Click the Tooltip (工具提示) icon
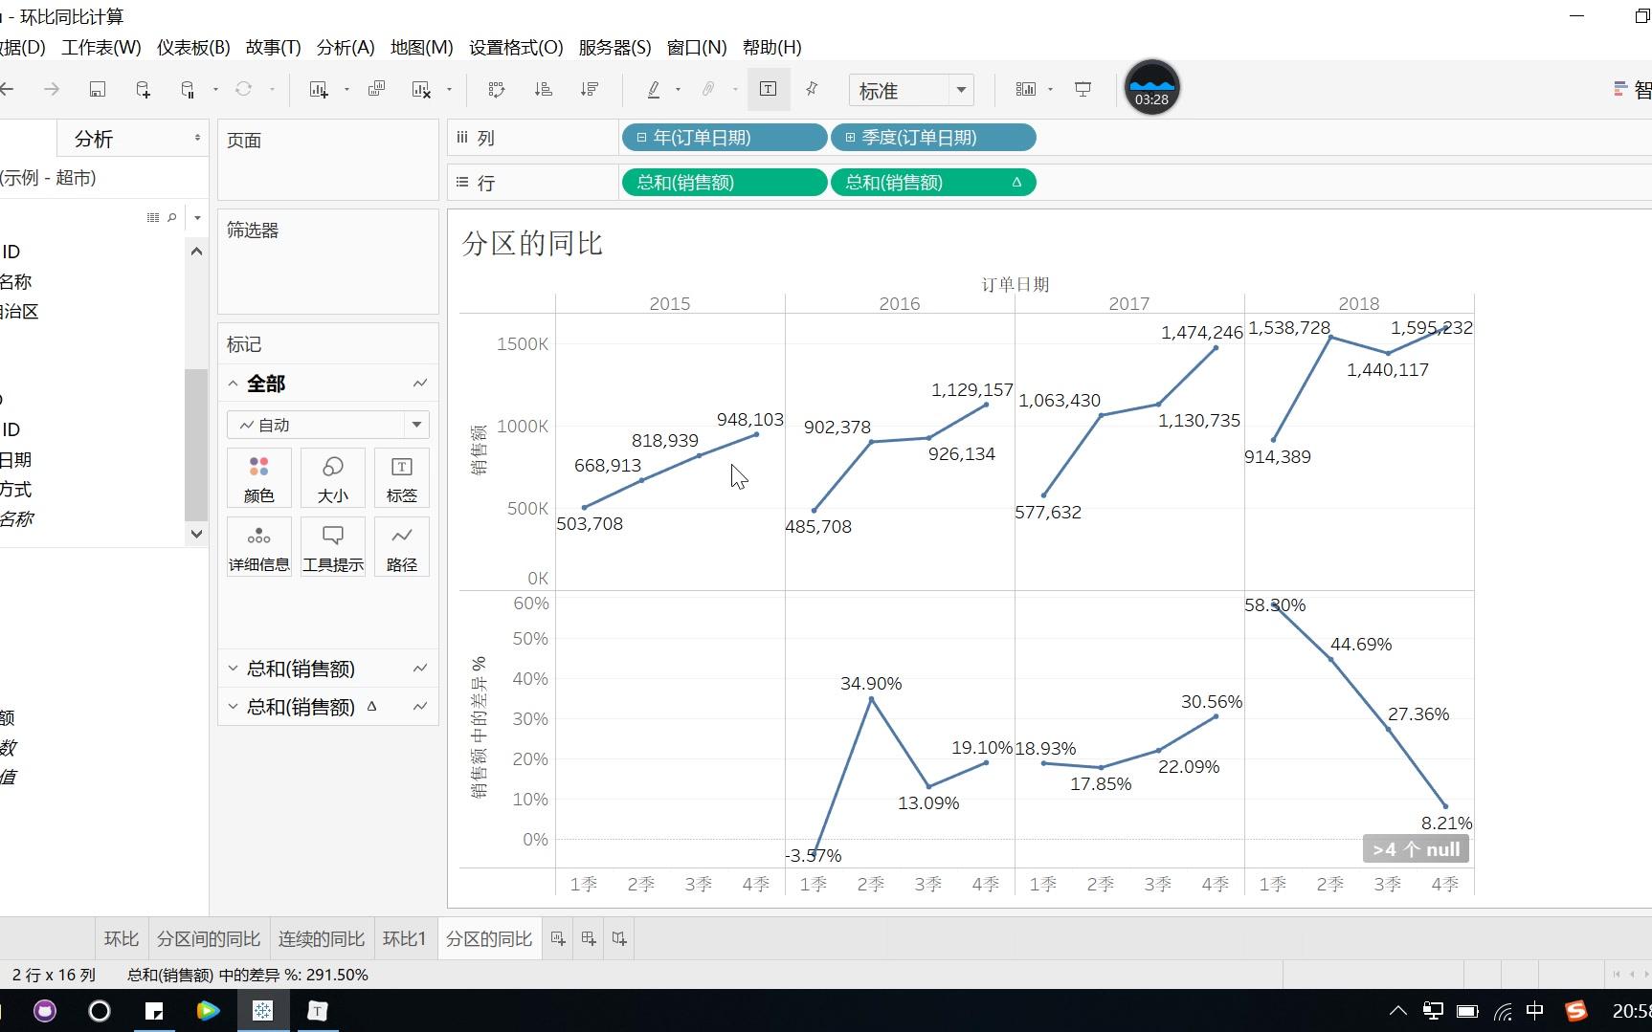Screen dimensions: 1652x1032 [332, 546]
